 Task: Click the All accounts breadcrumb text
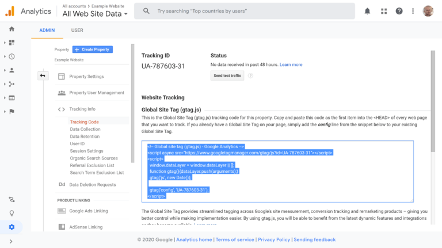click(74, 6)
